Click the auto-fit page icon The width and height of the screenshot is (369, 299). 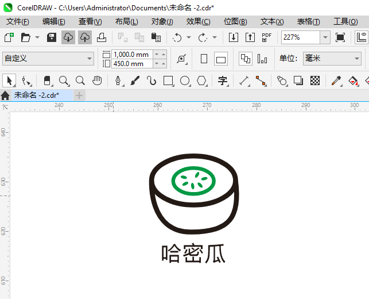182,59
